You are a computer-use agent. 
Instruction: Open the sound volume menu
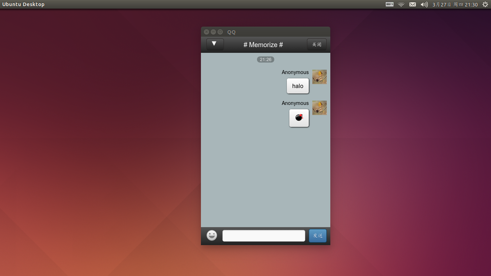tap(424, 4)
